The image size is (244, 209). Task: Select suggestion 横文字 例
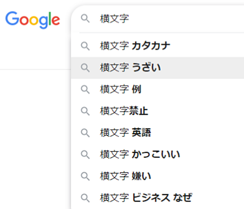coord(157,89)
